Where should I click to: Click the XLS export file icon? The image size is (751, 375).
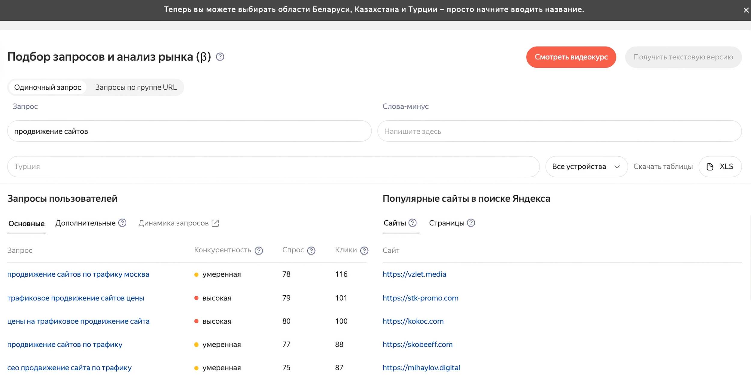tap(710, 166)
